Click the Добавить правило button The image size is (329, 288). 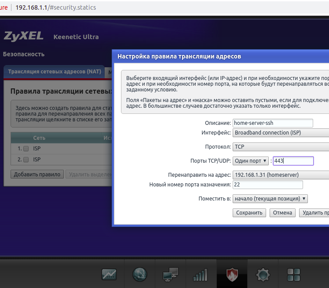pos(37,175)
